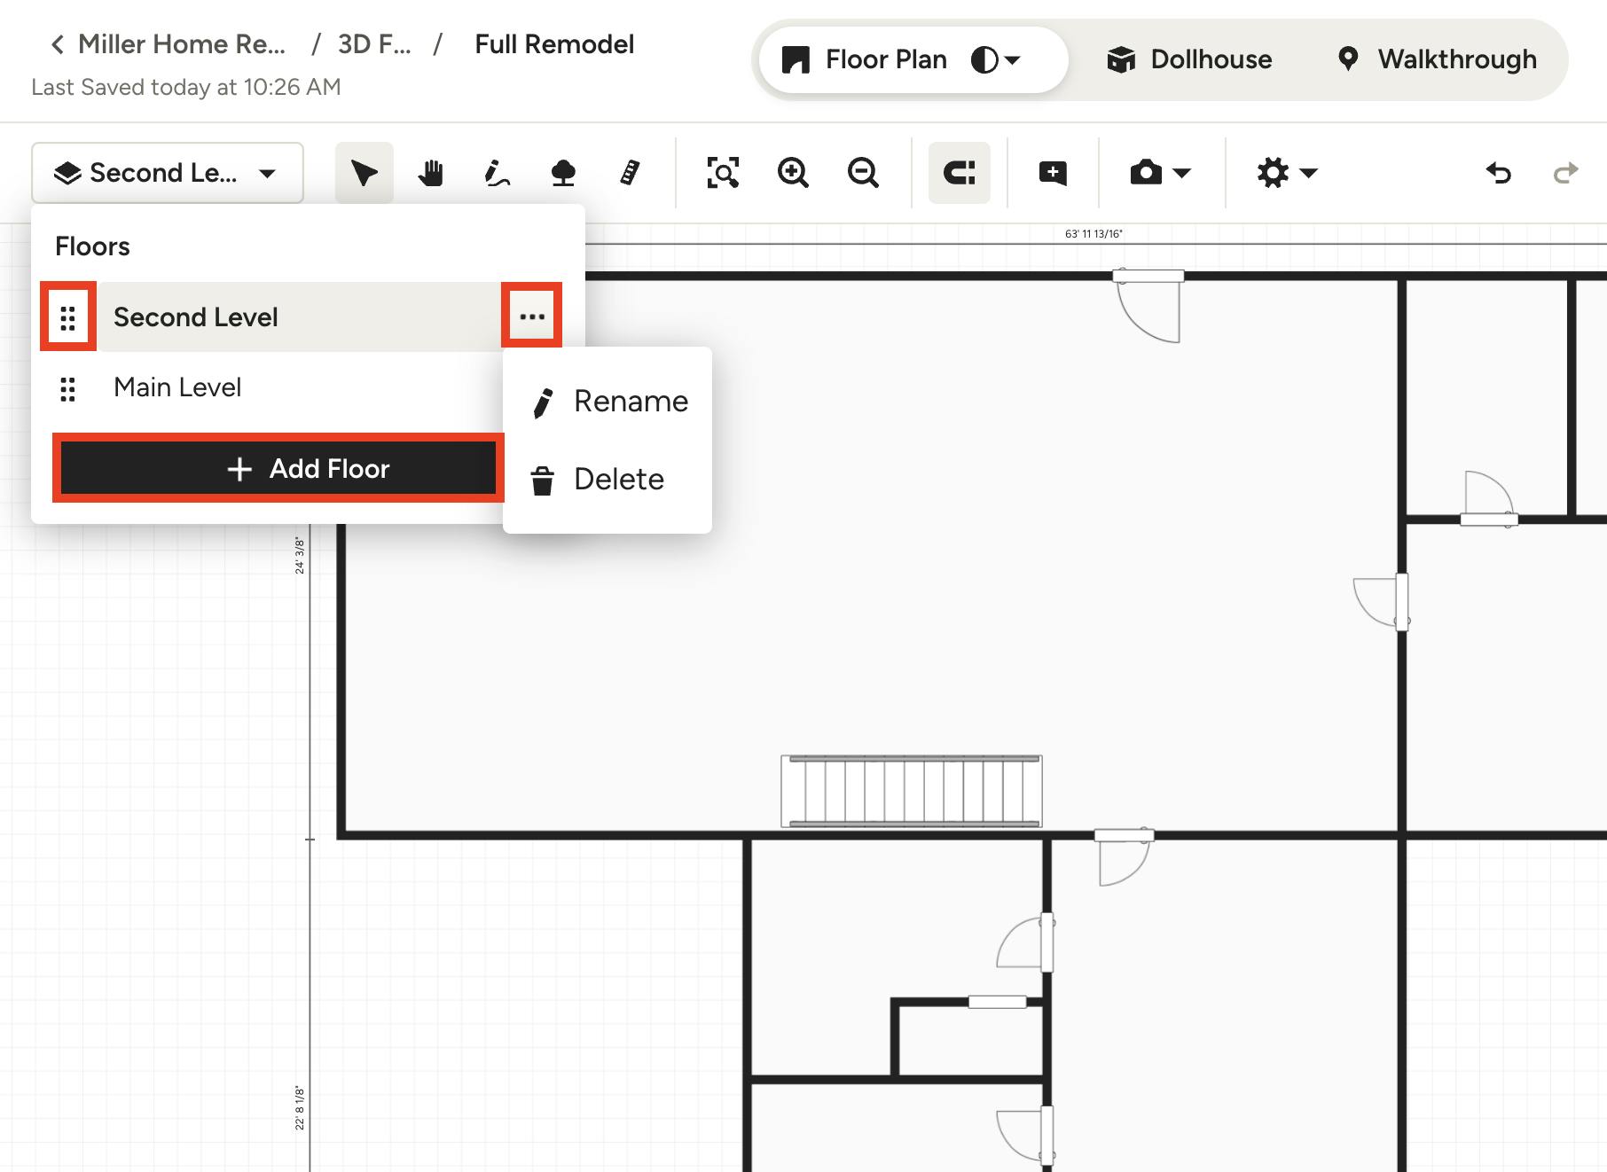Zoom in on the floor plan

coord(794,173)
